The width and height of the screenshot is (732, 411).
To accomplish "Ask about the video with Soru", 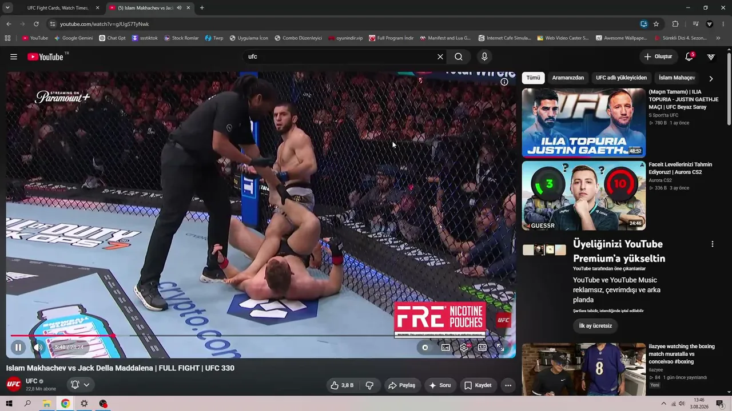I will (440, 385).
